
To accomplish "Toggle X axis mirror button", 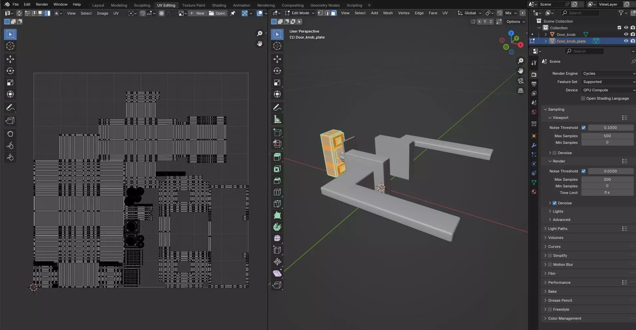I will (x=479, y=22).
